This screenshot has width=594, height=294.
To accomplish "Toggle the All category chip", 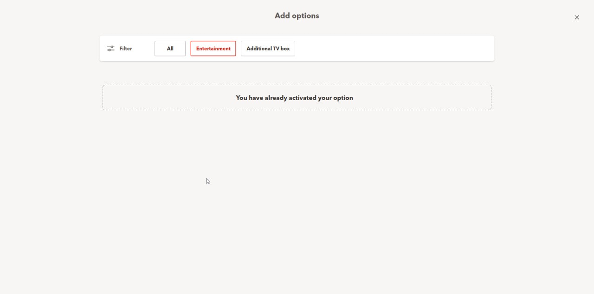I will click(170, 49).
